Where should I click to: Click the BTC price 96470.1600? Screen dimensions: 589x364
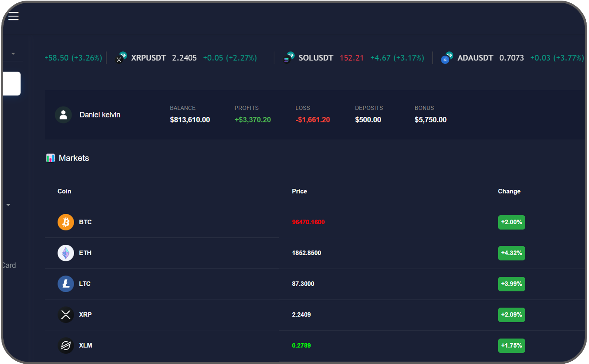[x=308, y=222]
